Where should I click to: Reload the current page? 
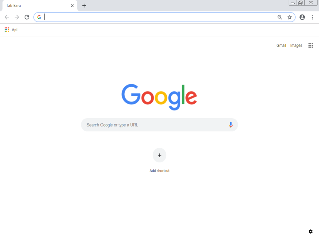[x=27, y=17]
